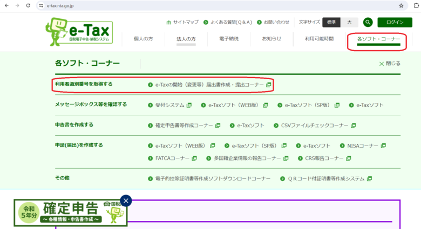
Task: Open the 個人の方 menu
Action: [x=144, y=39]
